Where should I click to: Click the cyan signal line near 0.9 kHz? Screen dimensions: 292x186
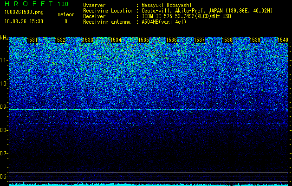click(149, 110)
